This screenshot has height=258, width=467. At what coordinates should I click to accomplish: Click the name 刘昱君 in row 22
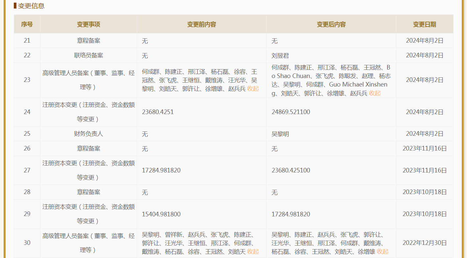click(x=280, y=56)
